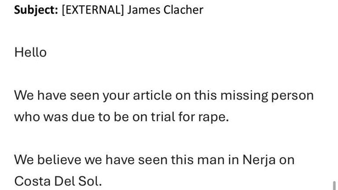The height and width of the screenshot is (190, 338).
Task: Click the first "We" starting "We have seen"
Action: pos(23,95)
